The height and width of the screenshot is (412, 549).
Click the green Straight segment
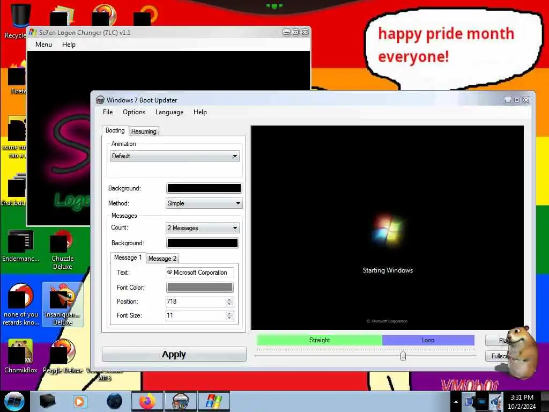[x=320, y=340]
